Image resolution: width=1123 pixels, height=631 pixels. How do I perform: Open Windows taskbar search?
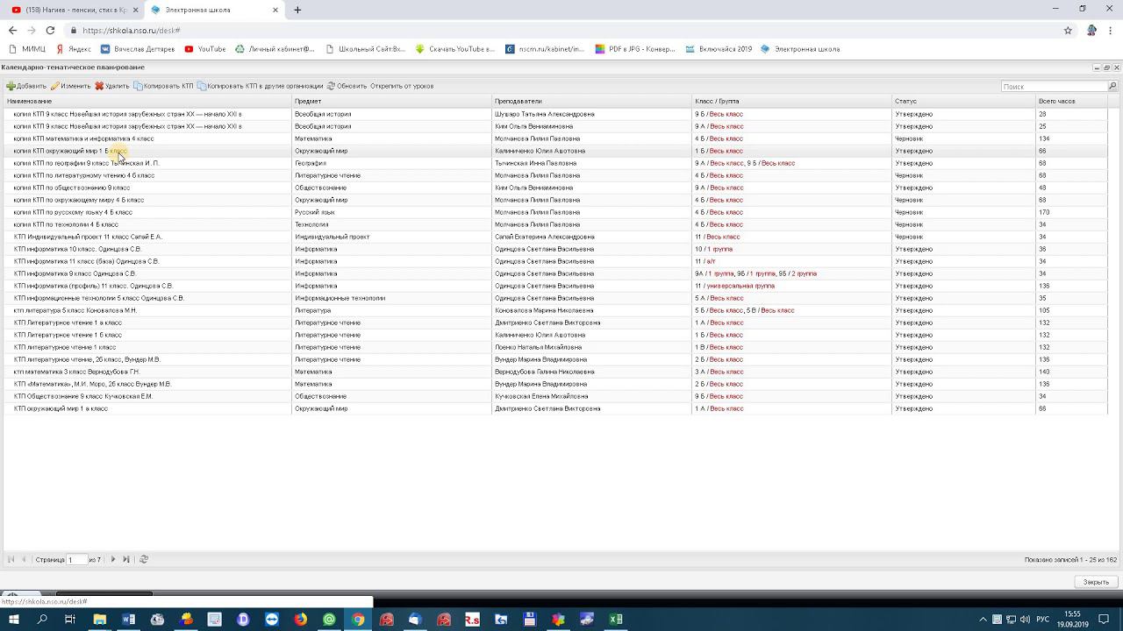(42, 620)
